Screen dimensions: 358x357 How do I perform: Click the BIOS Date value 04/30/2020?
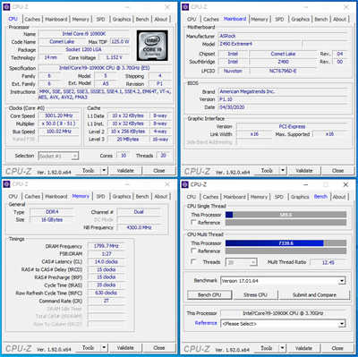282,107
